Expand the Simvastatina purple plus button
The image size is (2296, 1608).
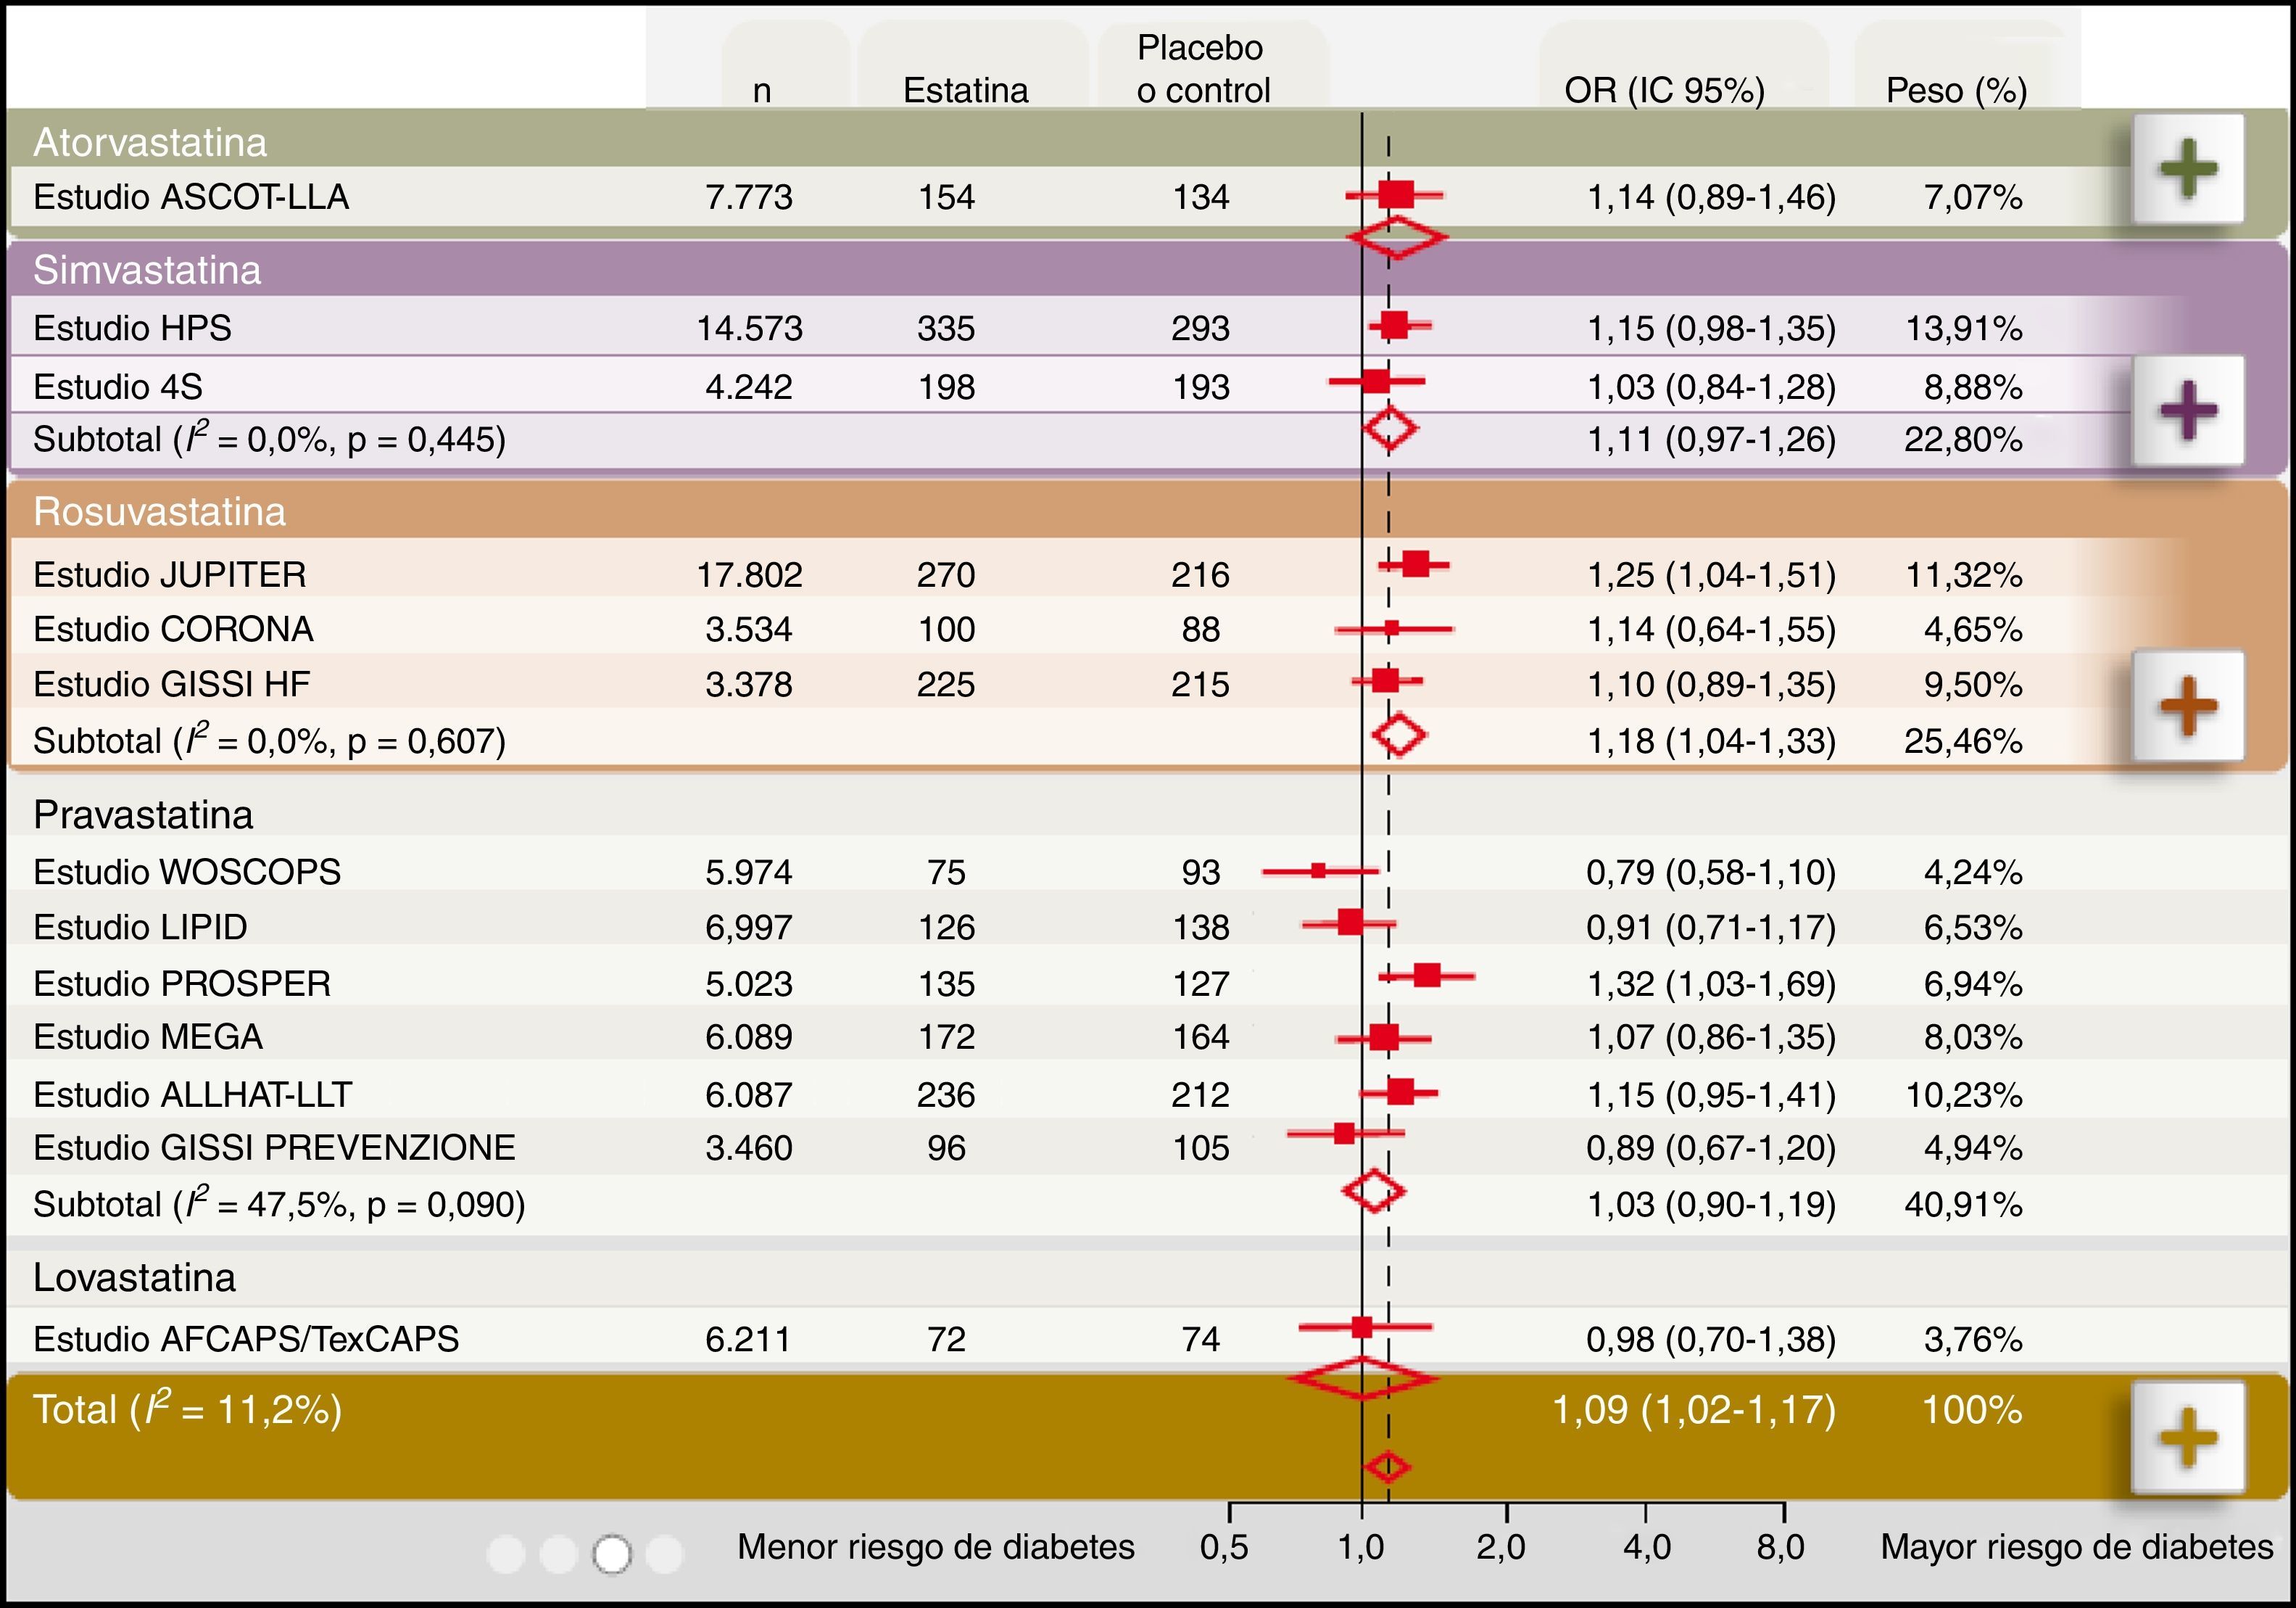2188,409
